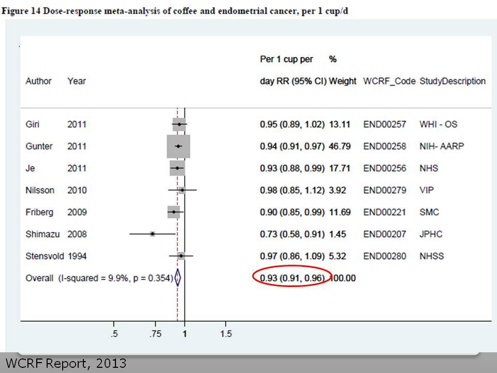This screenshot has height=373, width=497.
Task: Click study description 'NHS'
Action: [x=429, y=168]
